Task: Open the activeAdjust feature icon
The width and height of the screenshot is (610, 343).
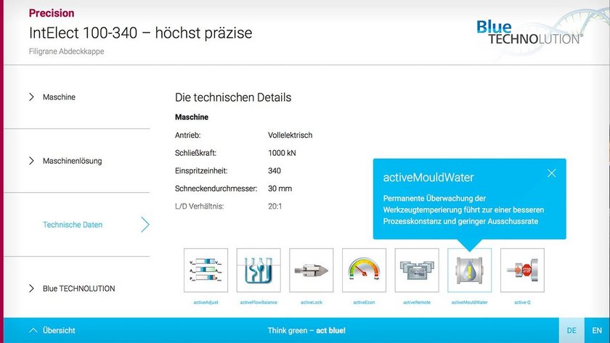Action: tap(206, 270)
